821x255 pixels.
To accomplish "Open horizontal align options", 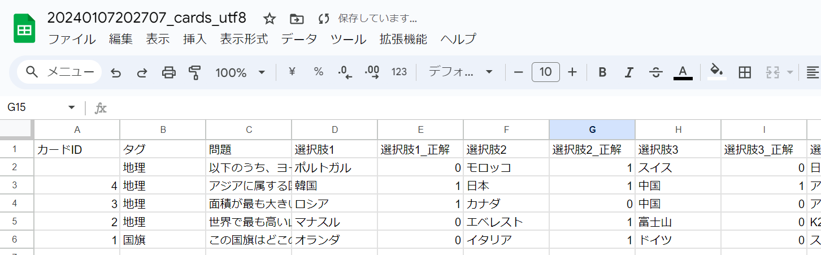I will click(813, 72).
